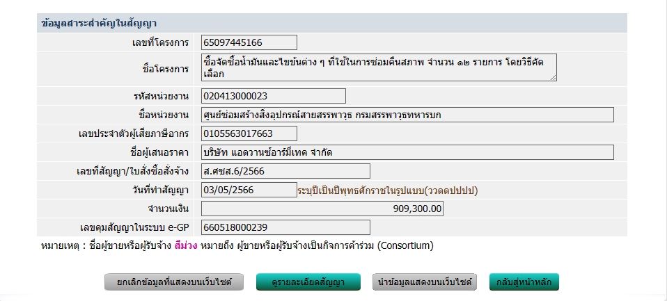Click the ยกเลิกข้อมูลที่แสดงบนเว็บไซต์ button
667x301 pixels.
point(174,282)
